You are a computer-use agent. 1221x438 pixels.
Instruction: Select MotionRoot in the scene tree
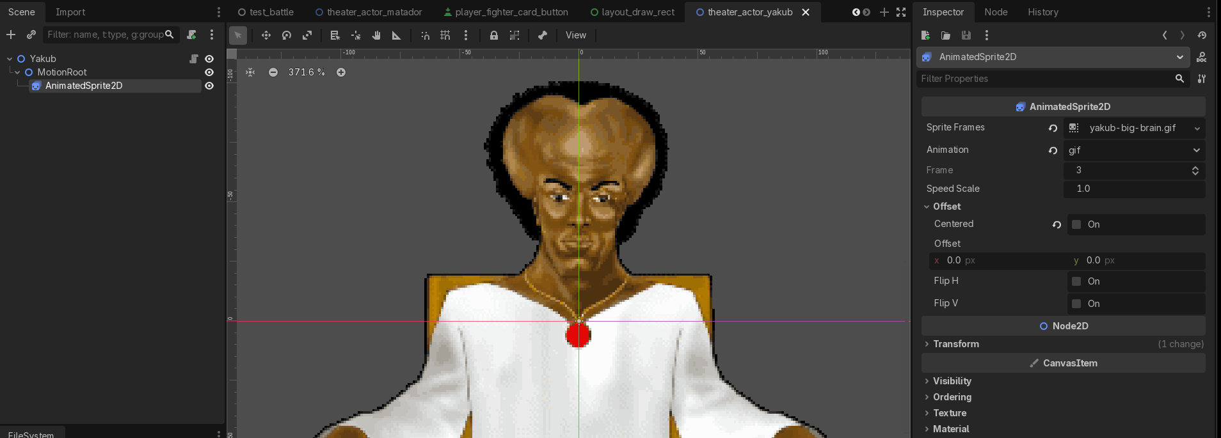click(62, 72)
